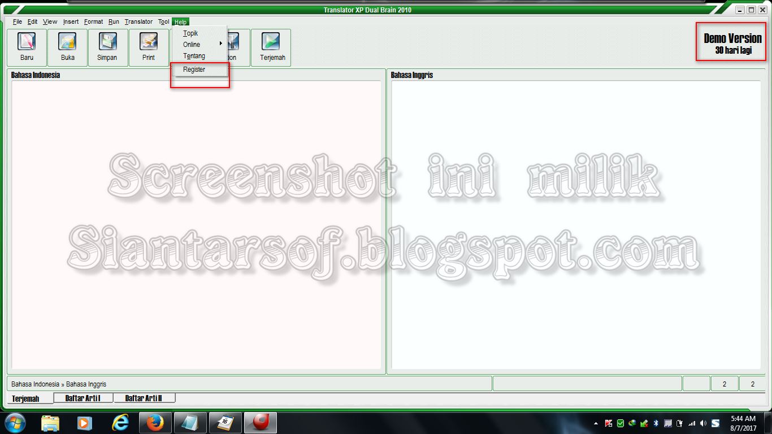Open a file using the Buka button
The image size is (772, 434).
pyautogui.click(x=67, y=47)
